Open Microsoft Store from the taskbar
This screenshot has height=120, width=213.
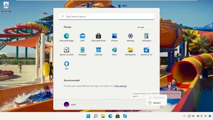tap(117, 116)
